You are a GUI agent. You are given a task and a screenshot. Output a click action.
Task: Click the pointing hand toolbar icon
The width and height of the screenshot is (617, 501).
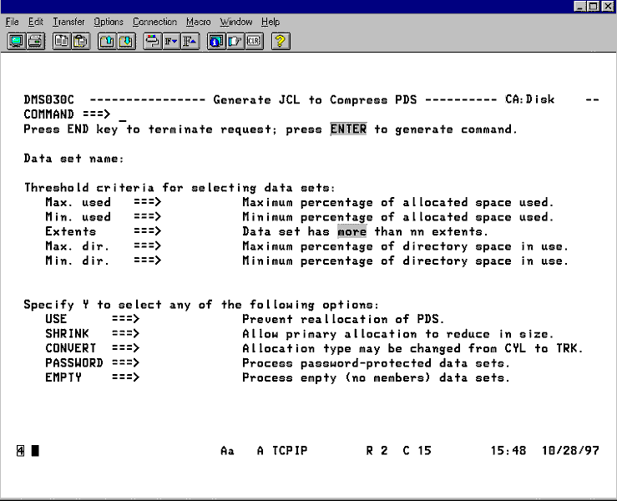coord(235,41)
